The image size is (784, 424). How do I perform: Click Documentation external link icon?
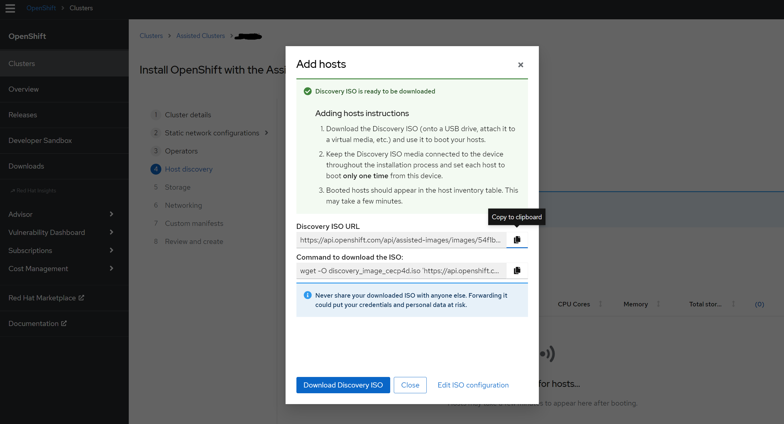(x=64, y=323)
